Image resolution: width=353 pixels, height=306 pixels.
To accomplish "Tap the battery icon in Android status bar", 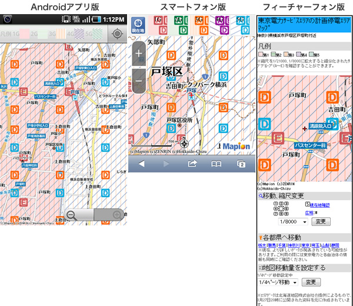I will tap(96, 19).
